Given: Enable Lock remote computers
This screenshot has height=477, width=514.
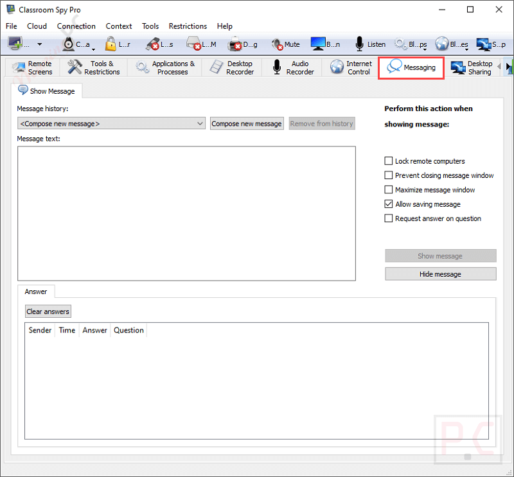Looking at the screenshot, I should point(389,161).
